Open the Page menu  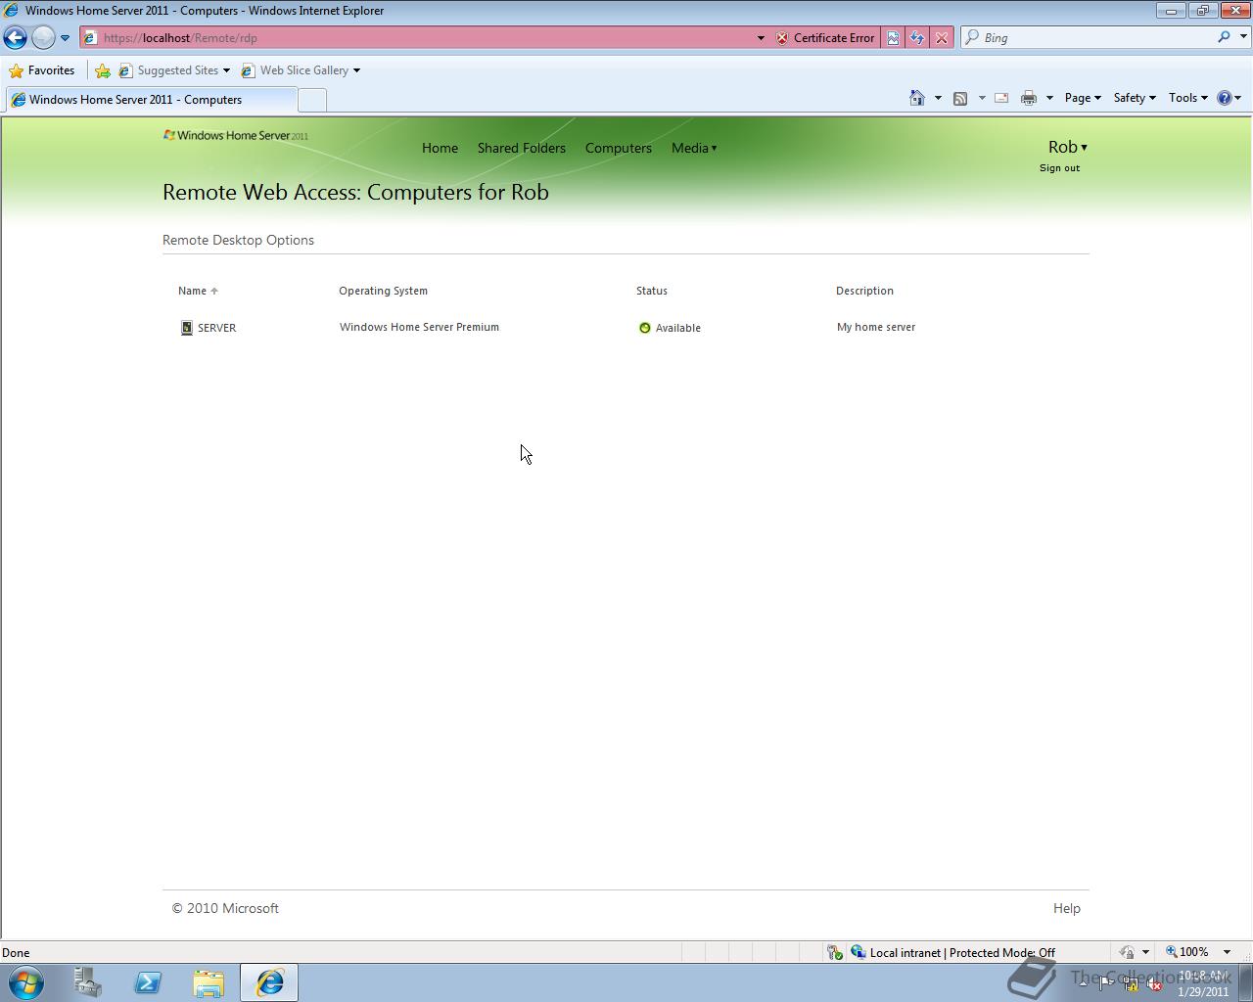pos(1083,98)
